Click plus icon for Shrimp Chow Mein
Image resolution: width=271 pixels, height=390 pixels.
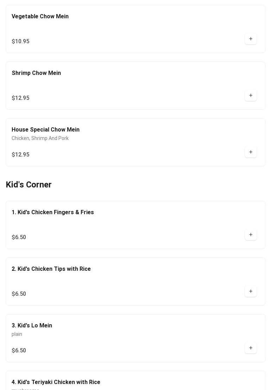point(251,95)
